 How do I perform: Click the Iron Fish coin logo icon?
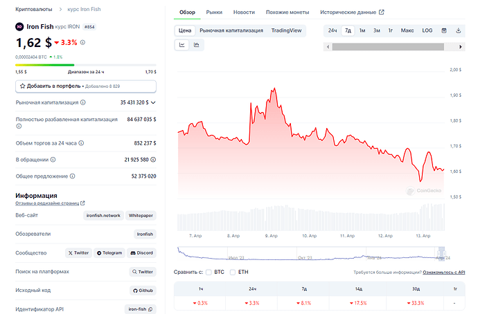point(19,27)
